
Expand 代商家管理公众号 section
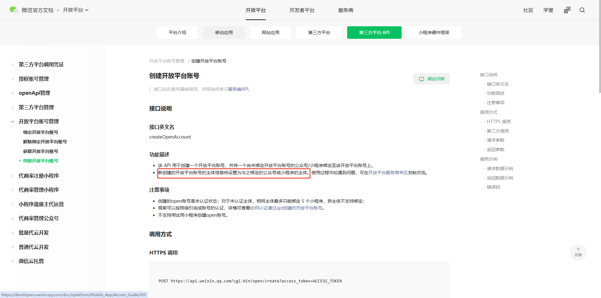[x=39, y=218]
